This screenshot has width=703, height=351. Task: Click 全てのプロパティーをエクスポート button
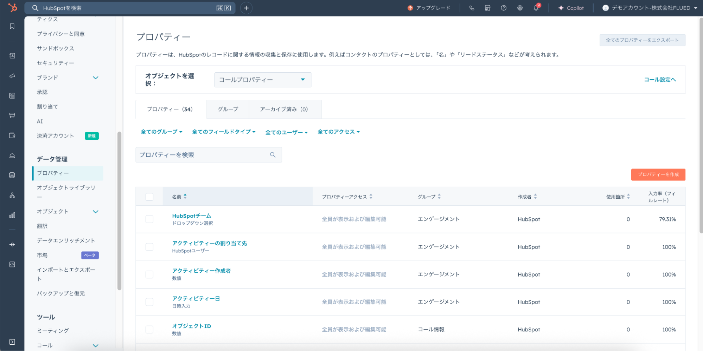[x=642, y=40]
